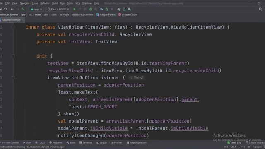Open the Navigate menu
265x149 pixels.
[x=24, y=3]
